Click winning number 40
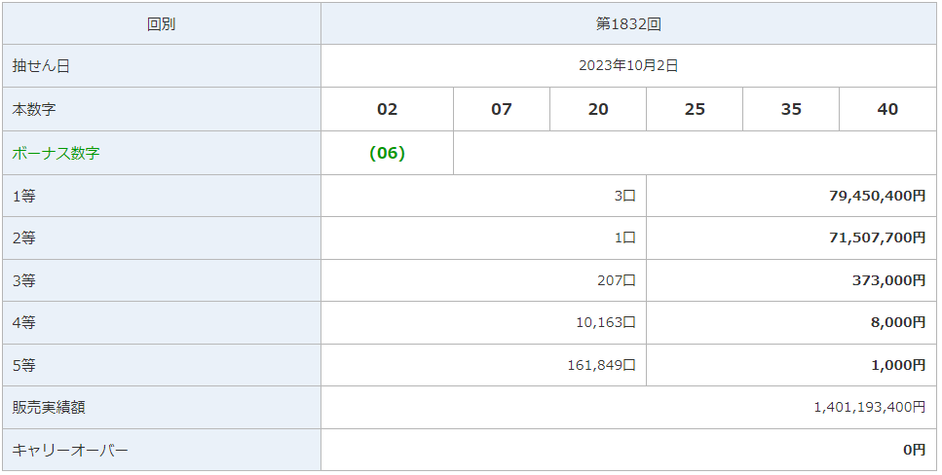This screenshot has height=475, width=942. [887, 109]
